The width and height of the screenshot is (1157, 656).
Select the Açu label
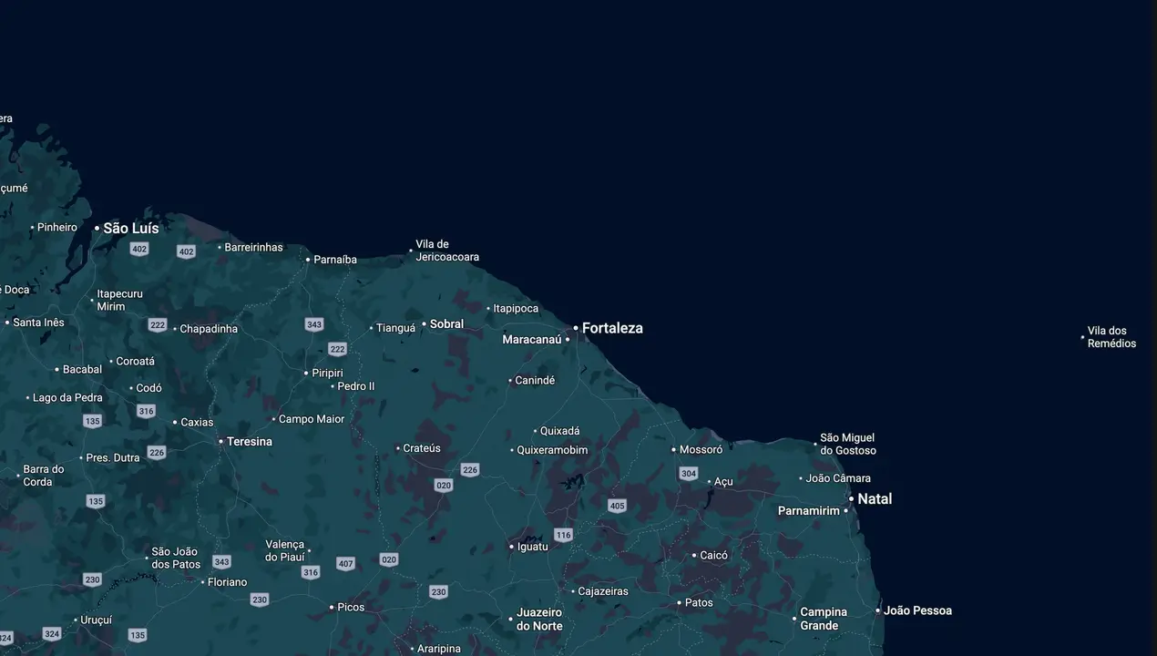pos(723,482)
